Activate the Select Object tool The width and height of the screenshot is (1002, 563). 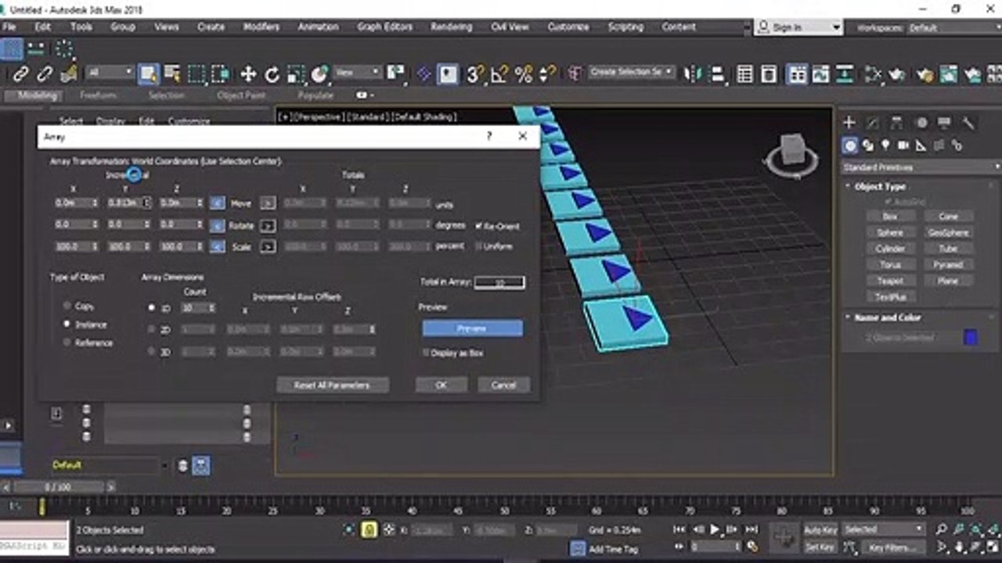click(x=147, y=74)
